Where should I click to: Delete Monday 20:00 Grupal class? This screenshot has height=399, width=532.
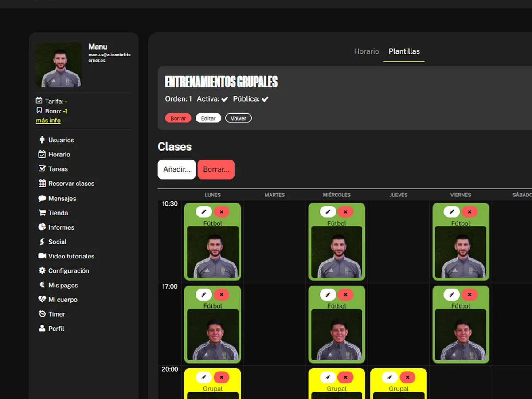(222, 377)
